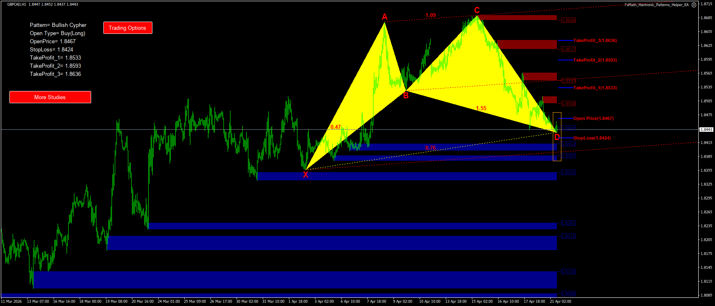Click the Trading Options button
Viewport: 715px width, 306px height.
(x=127, y=28)
